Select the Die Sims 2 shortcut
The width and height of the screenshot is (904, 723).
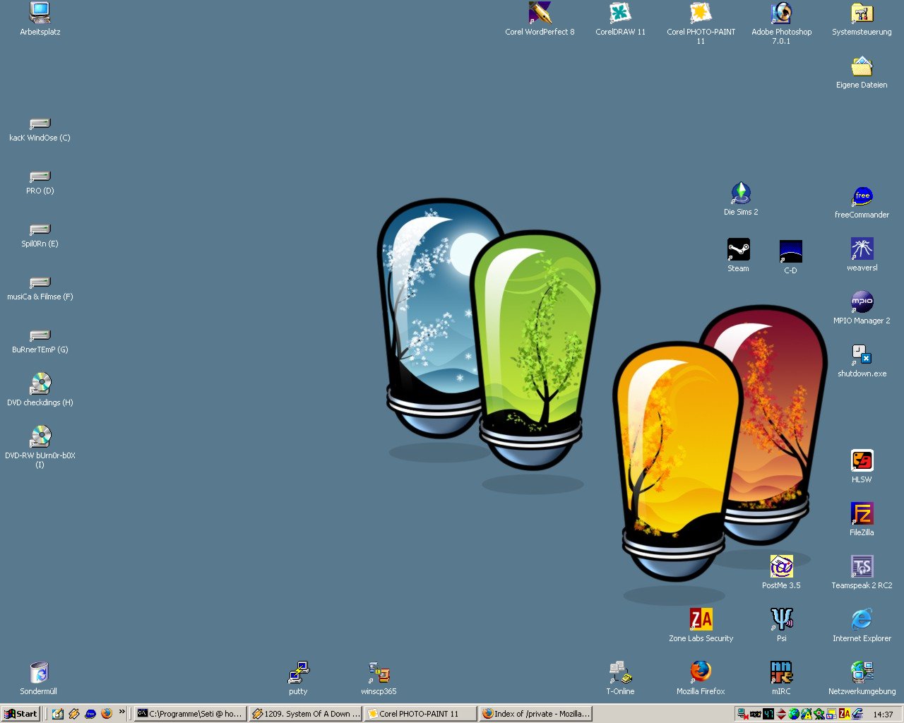[x=740, y=194]
